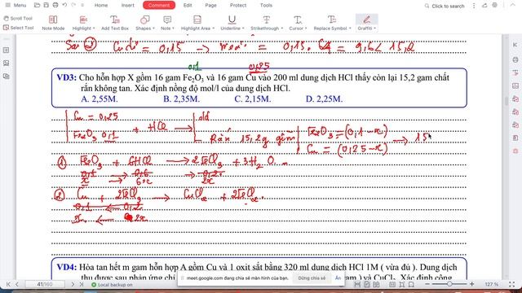Toggle the Graffiti pen tool
Image resolution: width=522 pixels, height=293 pixels.
tap(366, 20)
